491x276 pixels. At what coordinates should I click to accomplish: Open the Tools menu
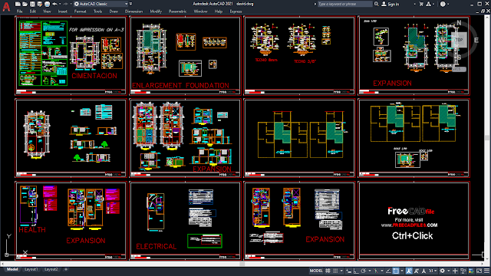click(97, 11)
